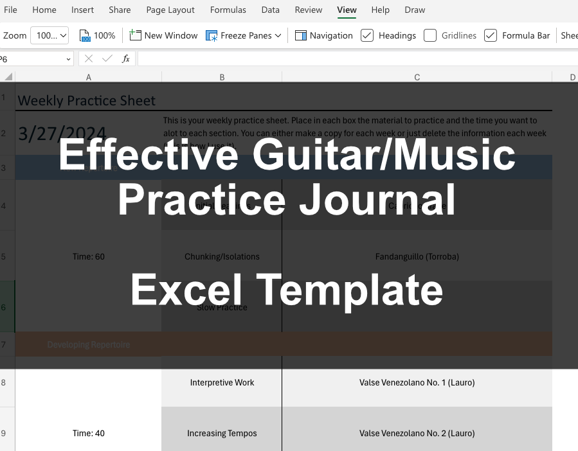Select the View tab
Viewport: 578px width, 451px height.
347,10
